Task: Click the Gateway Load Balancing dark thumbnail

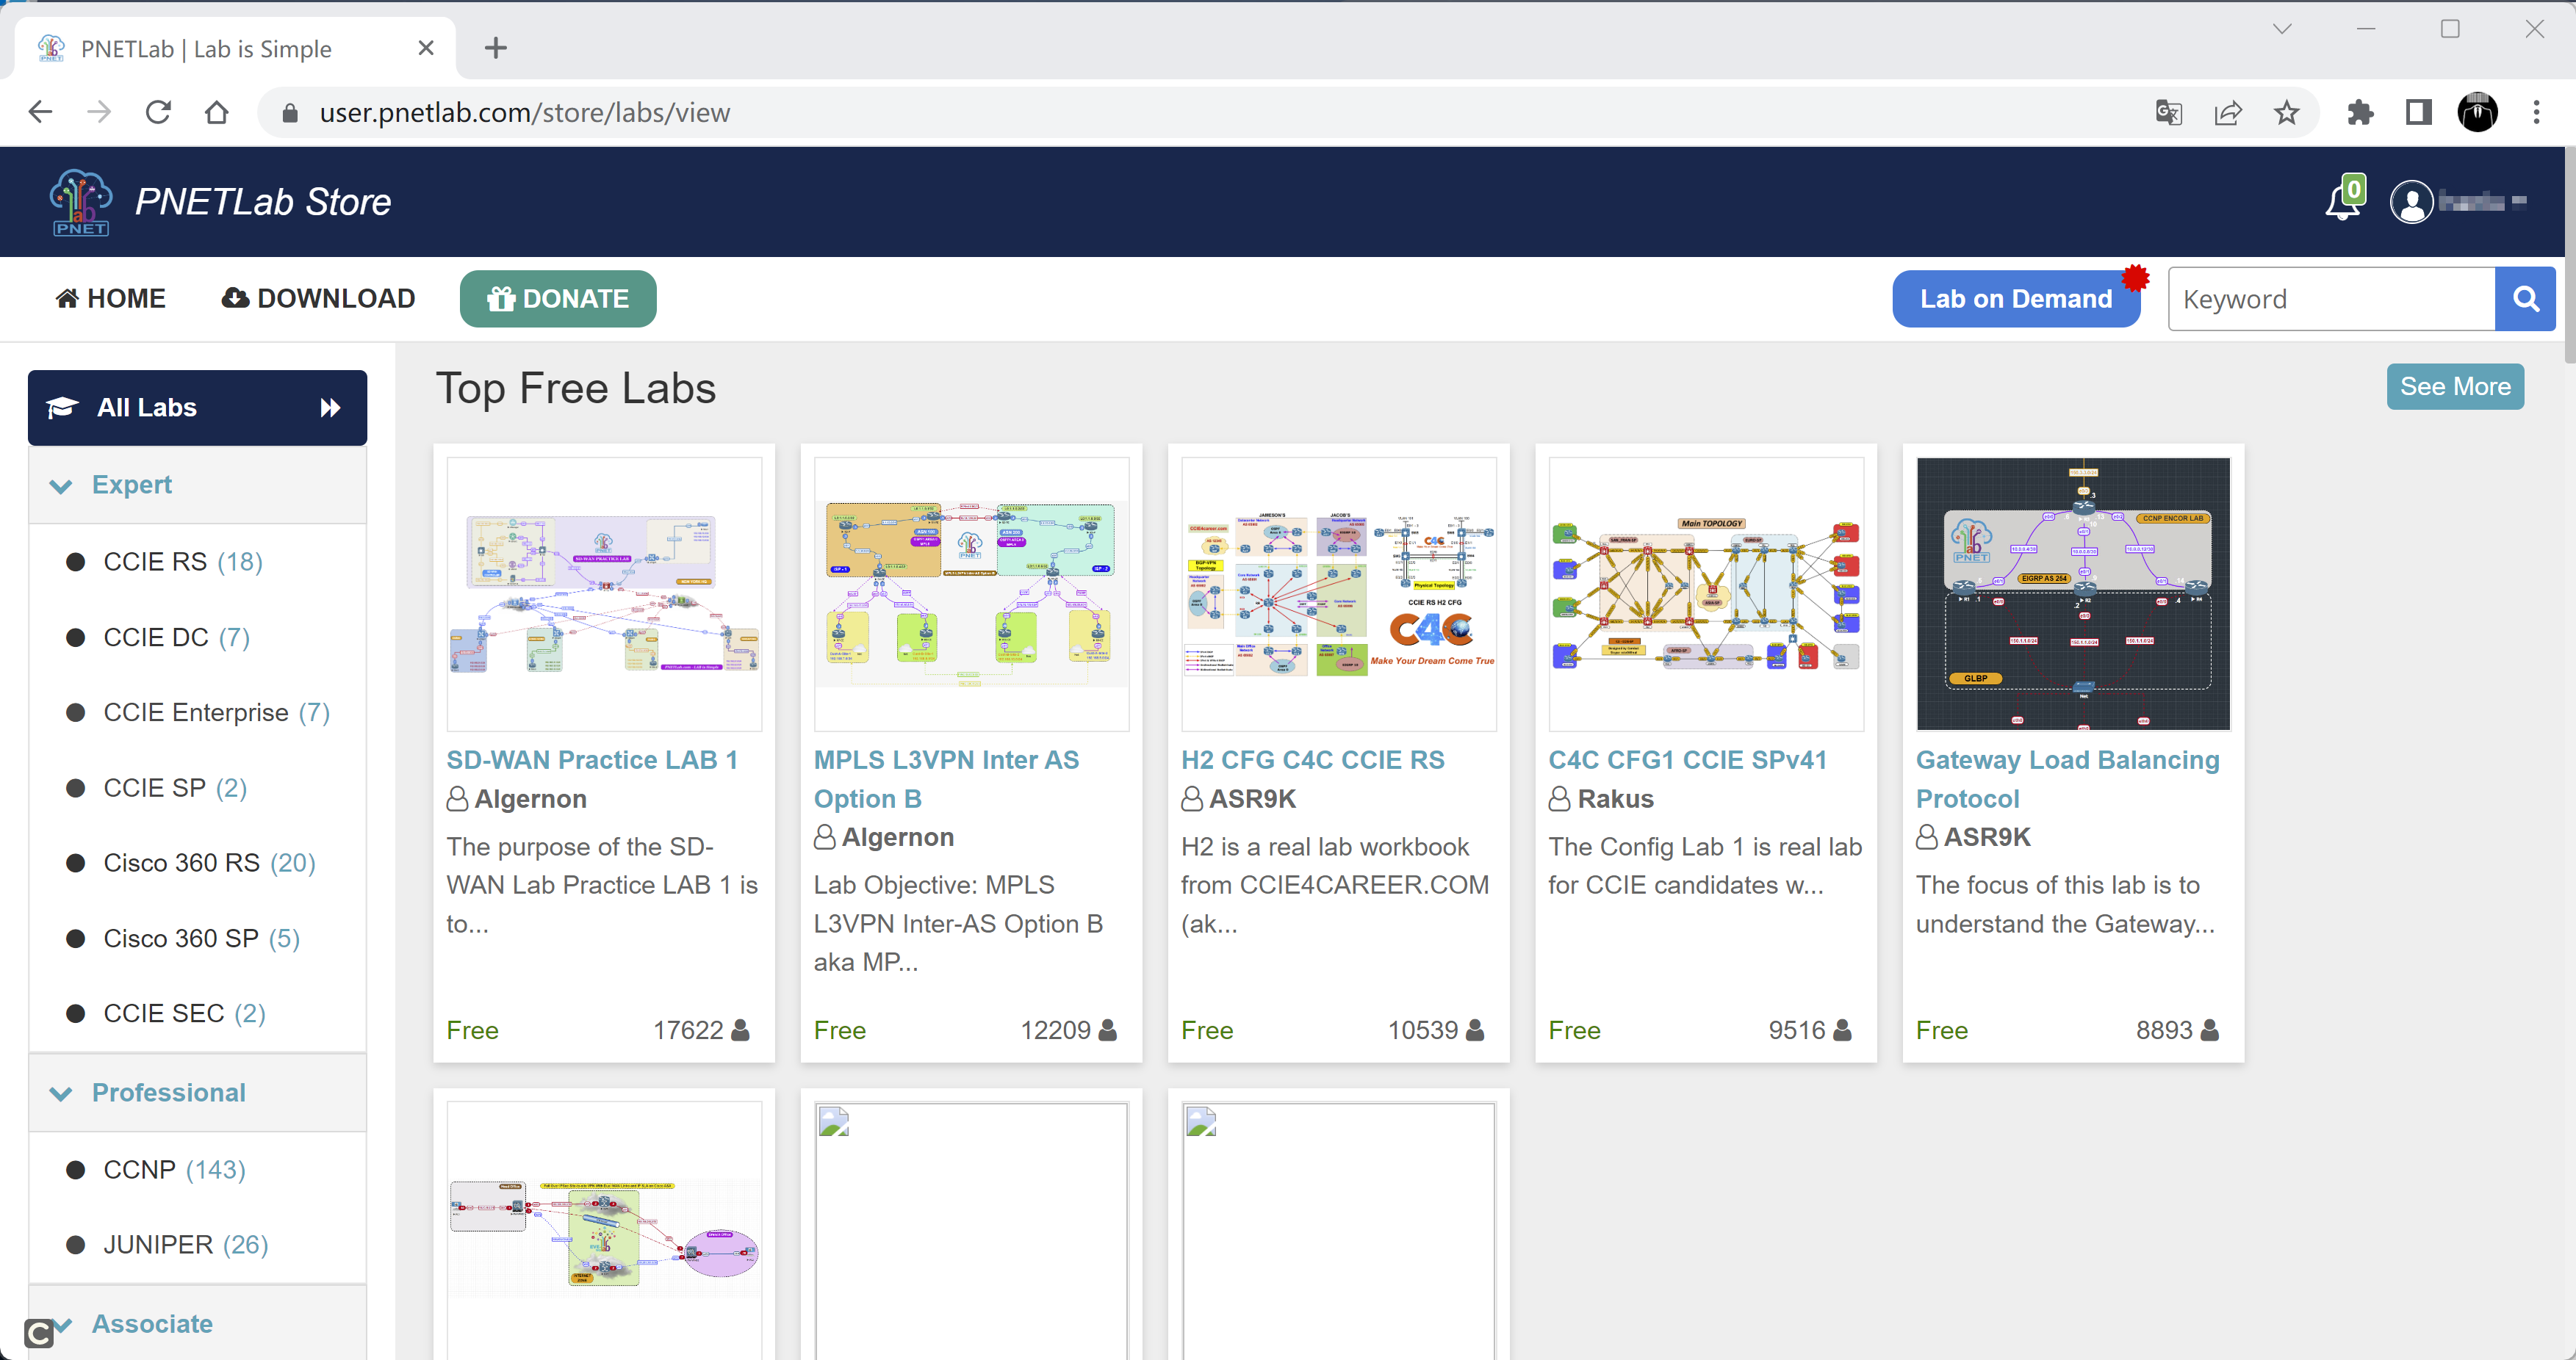Action: pyautogui.click(x=2073, y=593)
